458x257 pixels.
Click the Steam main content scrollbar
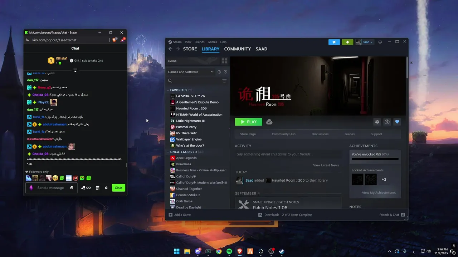coord(407,68)
